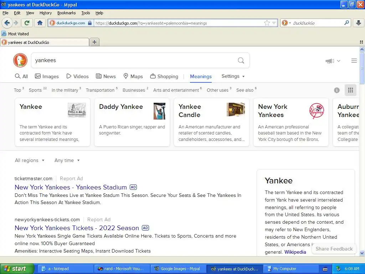The height and width of the screenshot is (274, 365).
Task: Click the magnifier in the yankees search box
Action: pos(241,61)
